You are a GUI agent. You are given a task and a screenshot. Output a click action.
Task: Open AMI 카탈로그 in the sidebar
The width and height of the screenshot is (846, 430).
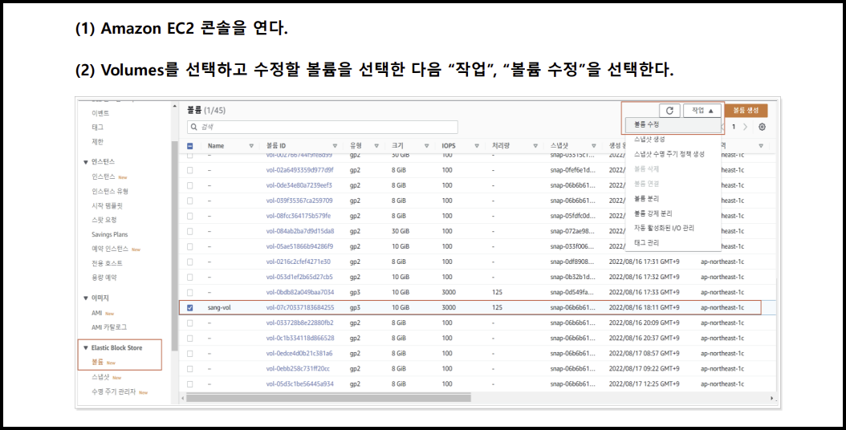[x=109, y=327]
